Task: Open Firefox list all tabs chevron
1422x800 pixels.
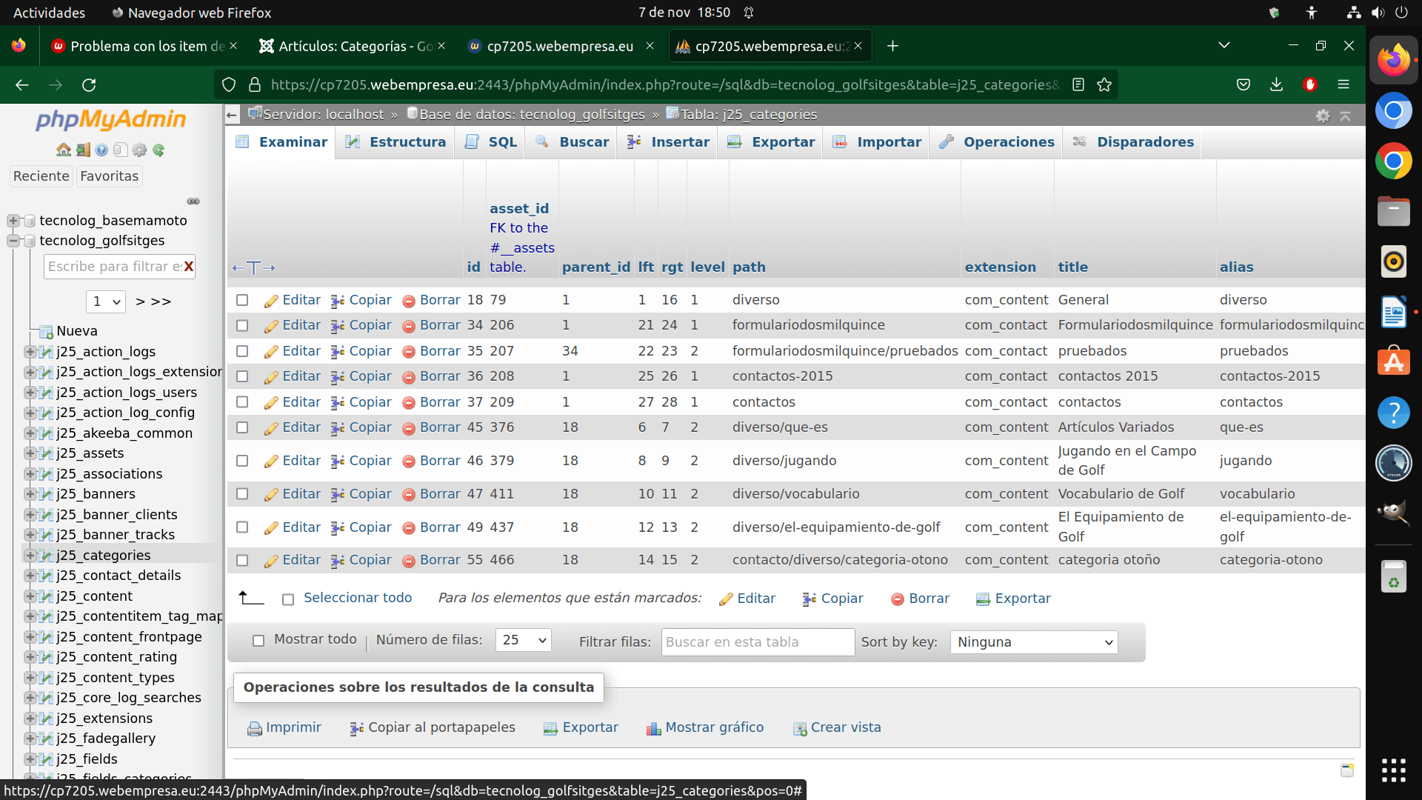Action: [x=1224, y=46]
